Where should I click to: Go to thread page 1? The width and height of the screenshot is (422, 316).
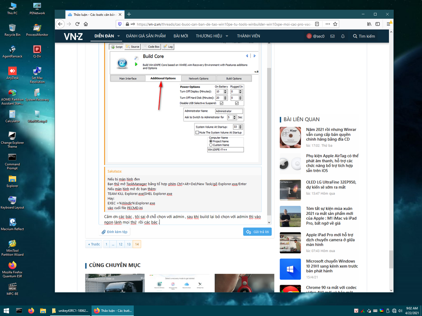(106, 244)
